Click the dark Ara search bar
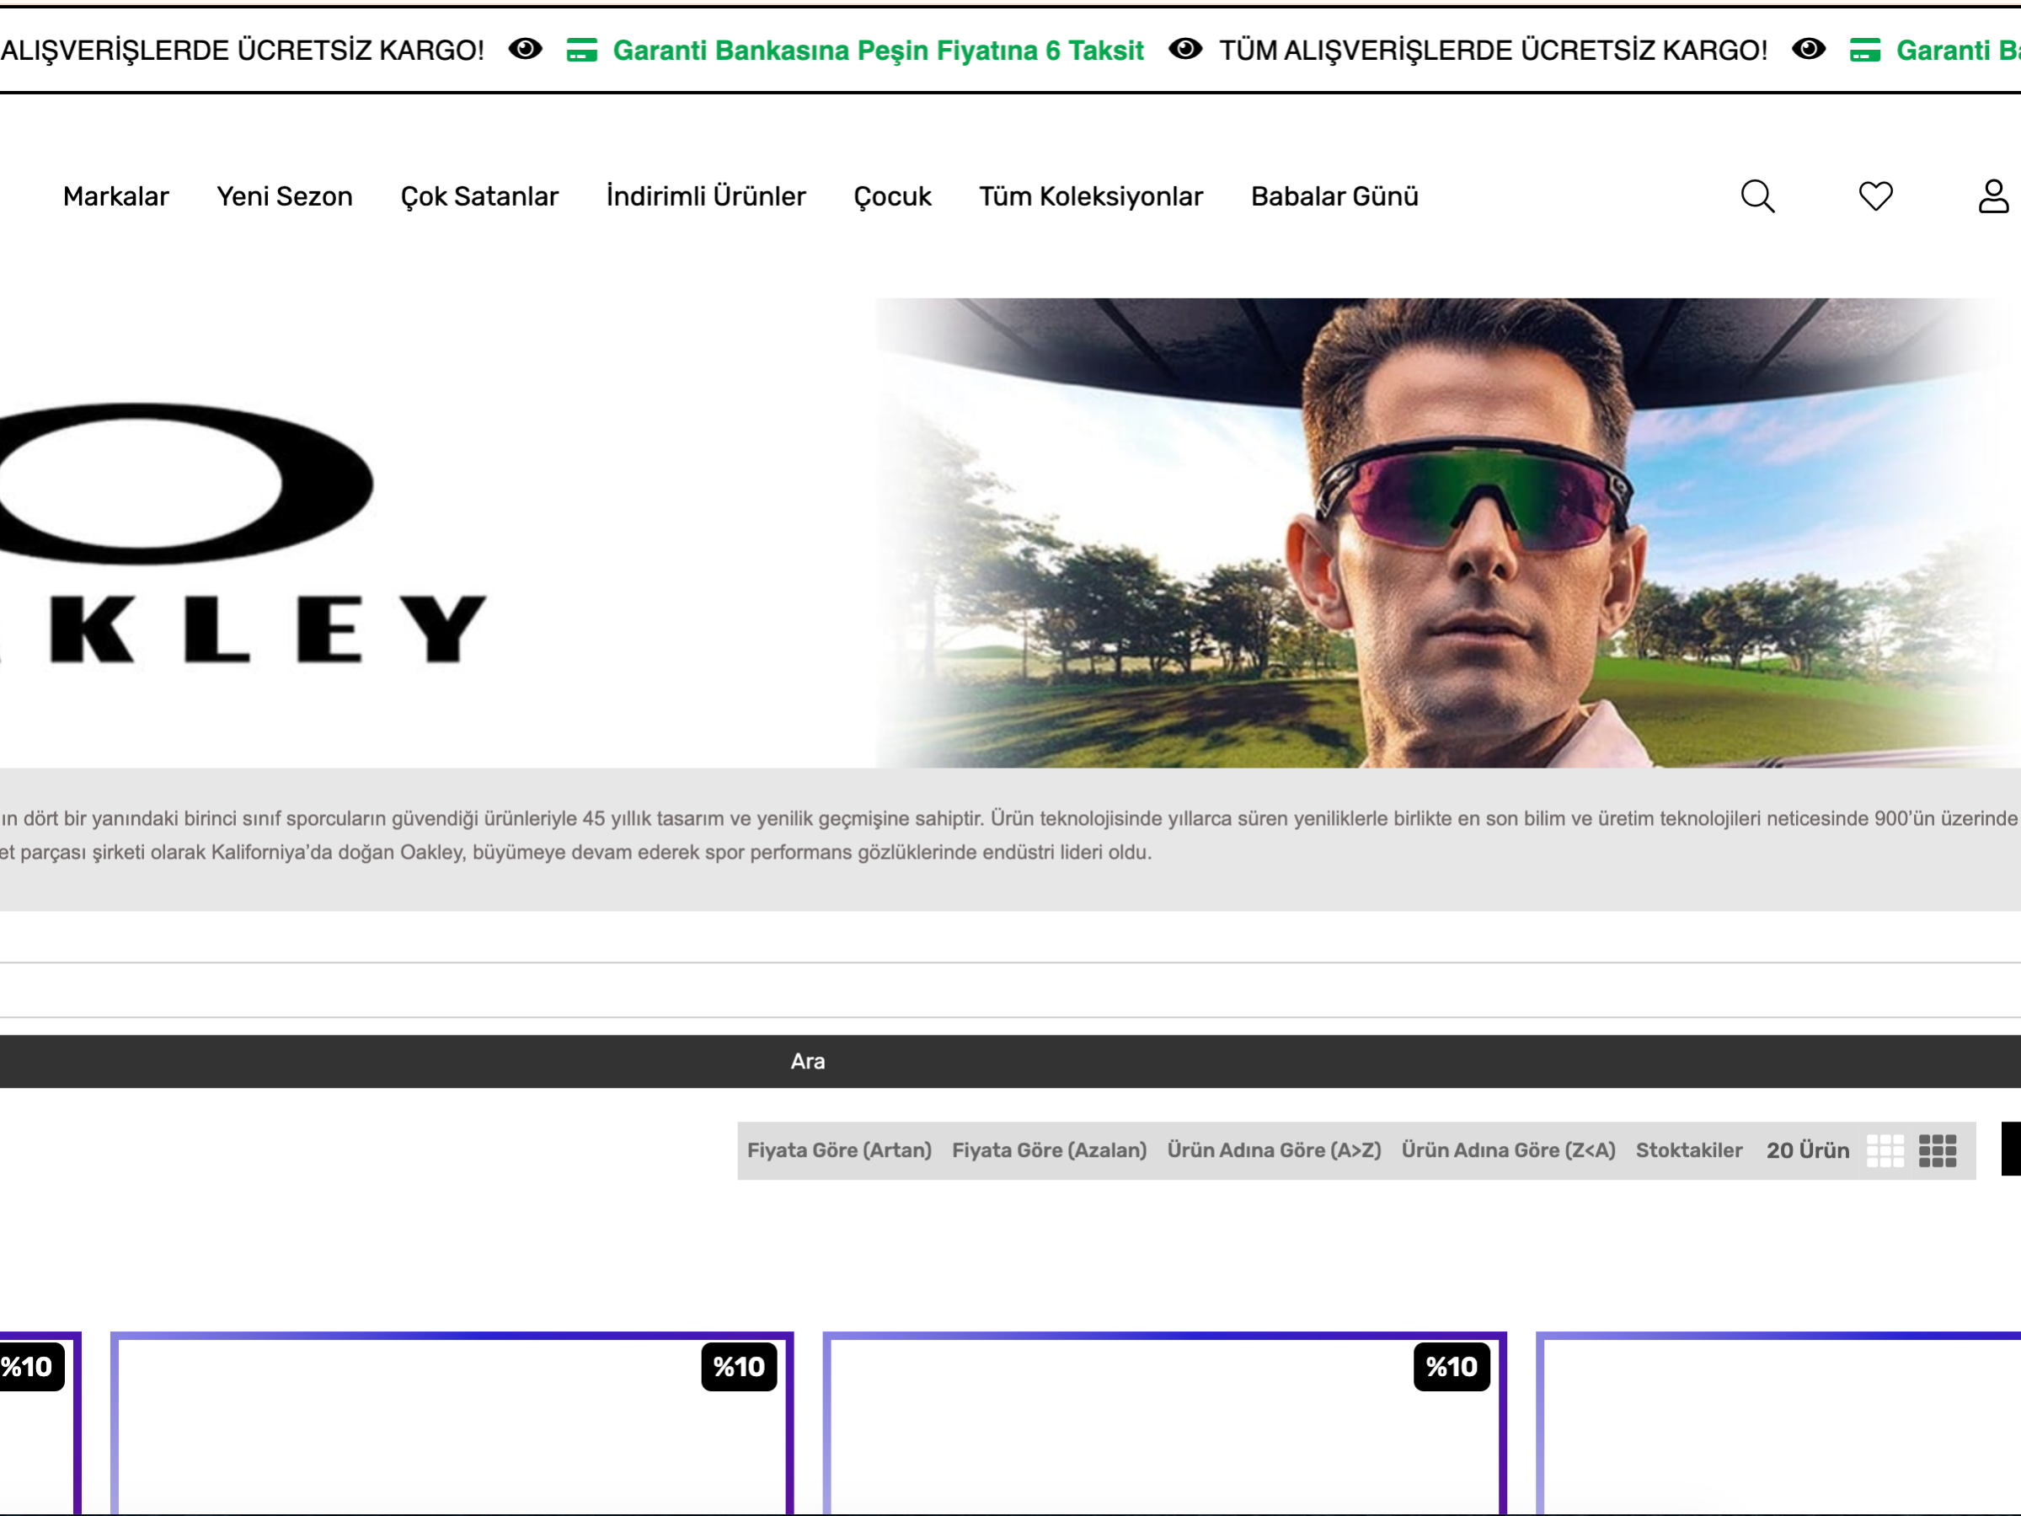 [x=1011, y=1061]
